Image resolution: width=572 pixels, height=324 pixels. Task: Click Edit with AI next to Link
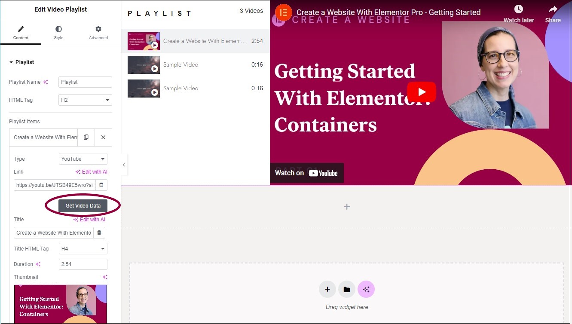92,172
